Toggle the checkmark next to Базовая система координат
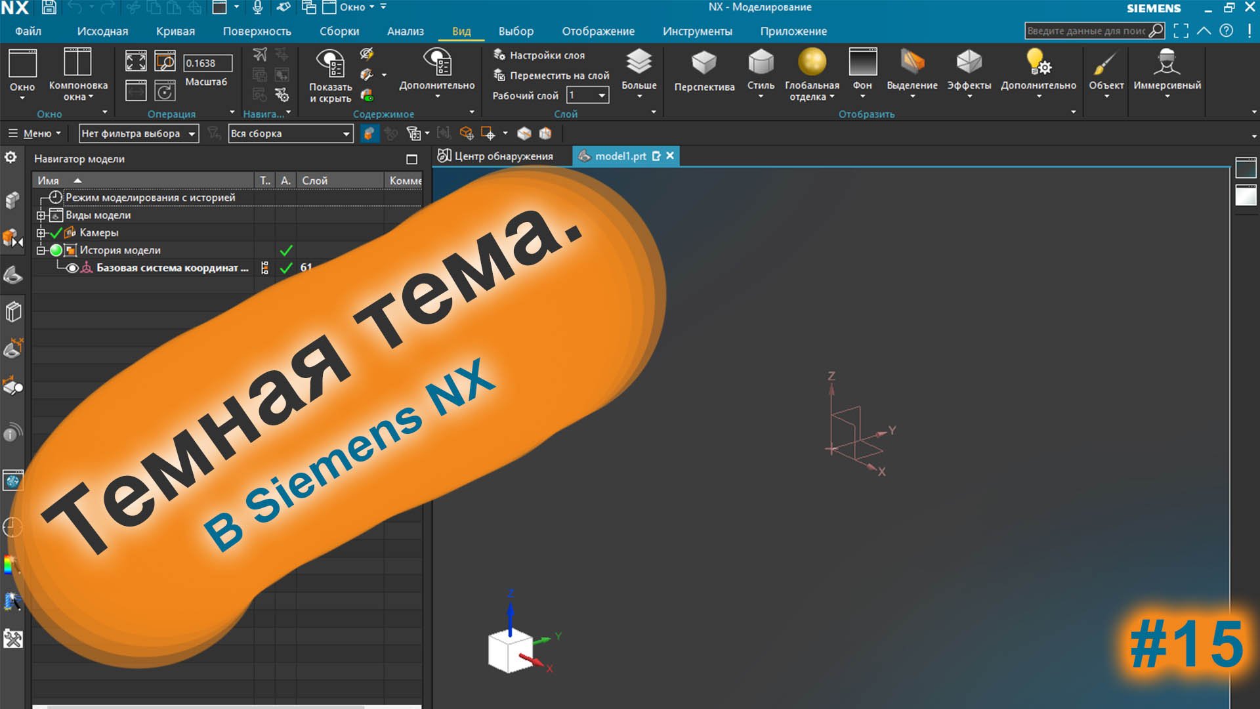The width and height of the screenshot is (1260, 709). click(x=285, y=268)
